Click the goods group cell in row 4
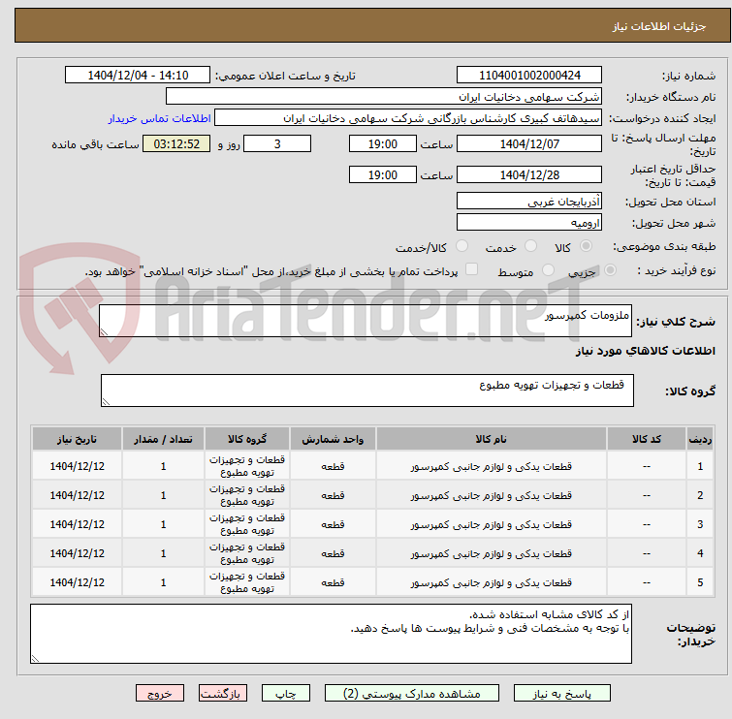 click(x=247, y=553)
